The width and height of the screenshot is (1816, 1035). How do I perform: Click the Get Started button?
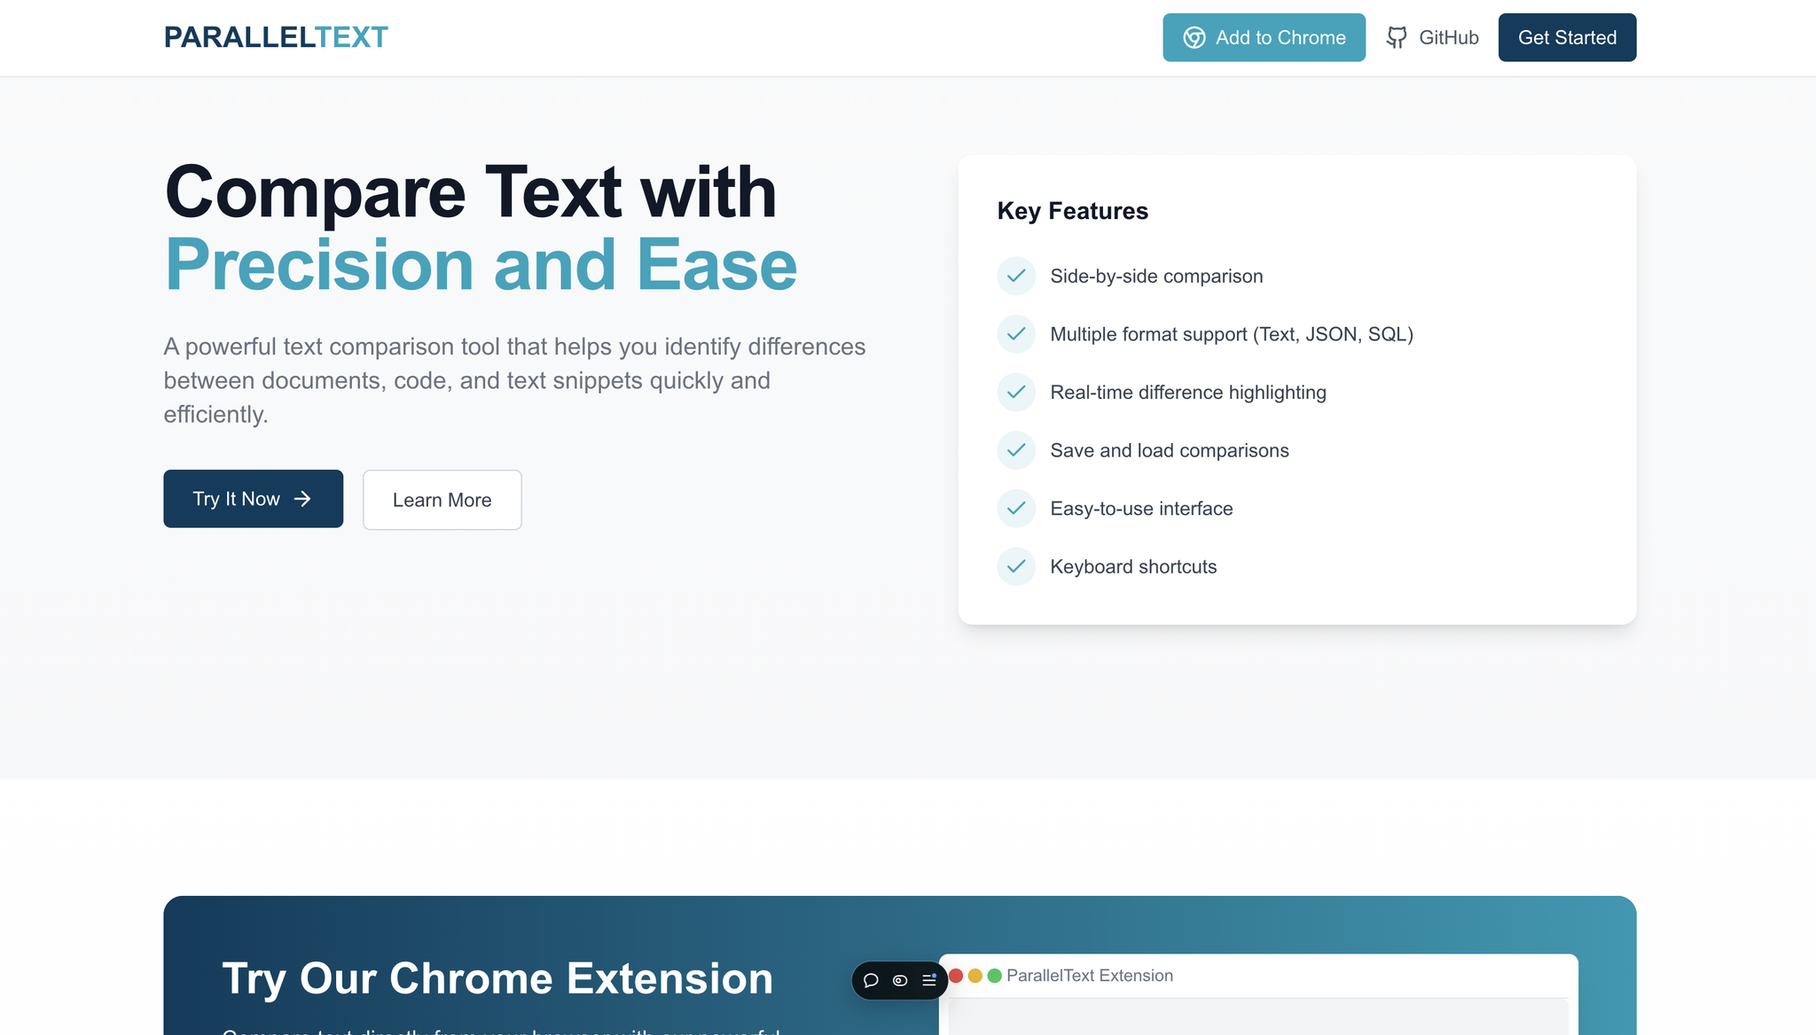[x=1567, y=37]
